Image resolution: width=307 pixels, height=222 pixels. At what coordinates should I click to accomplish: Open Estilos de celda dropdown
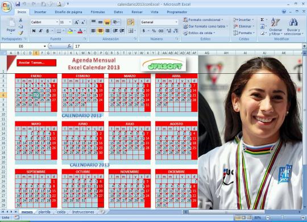(200, 33)
